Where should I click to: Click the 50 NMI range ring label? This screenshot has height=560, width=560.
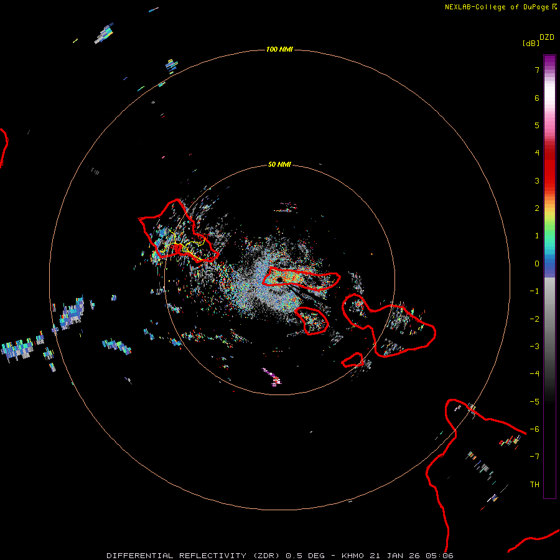pos(279,164)
